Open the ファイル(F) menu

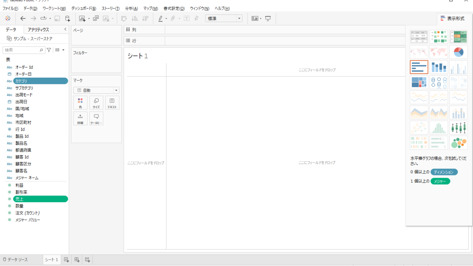point(11,8)
